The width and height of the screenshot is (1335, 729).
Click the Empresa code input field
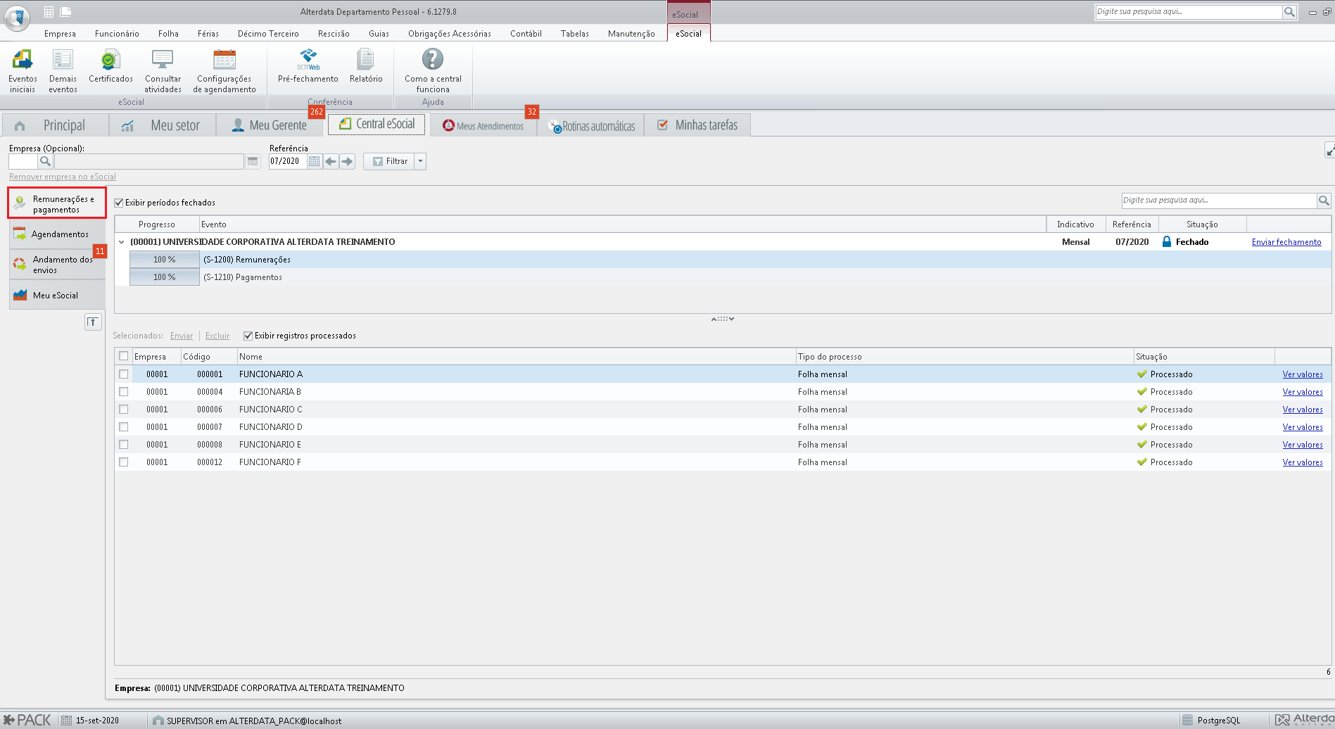[23, 161]
